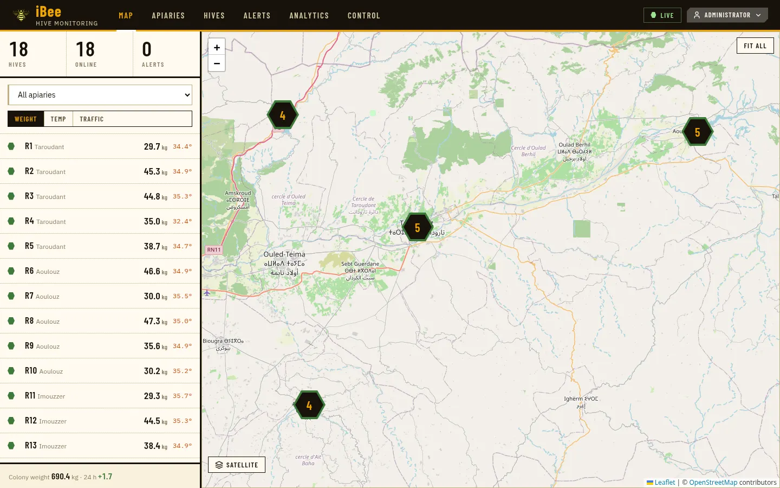Select the R10 Aoulouz hive label
This screenshot has height=488, width=780.
pos(44,371)
